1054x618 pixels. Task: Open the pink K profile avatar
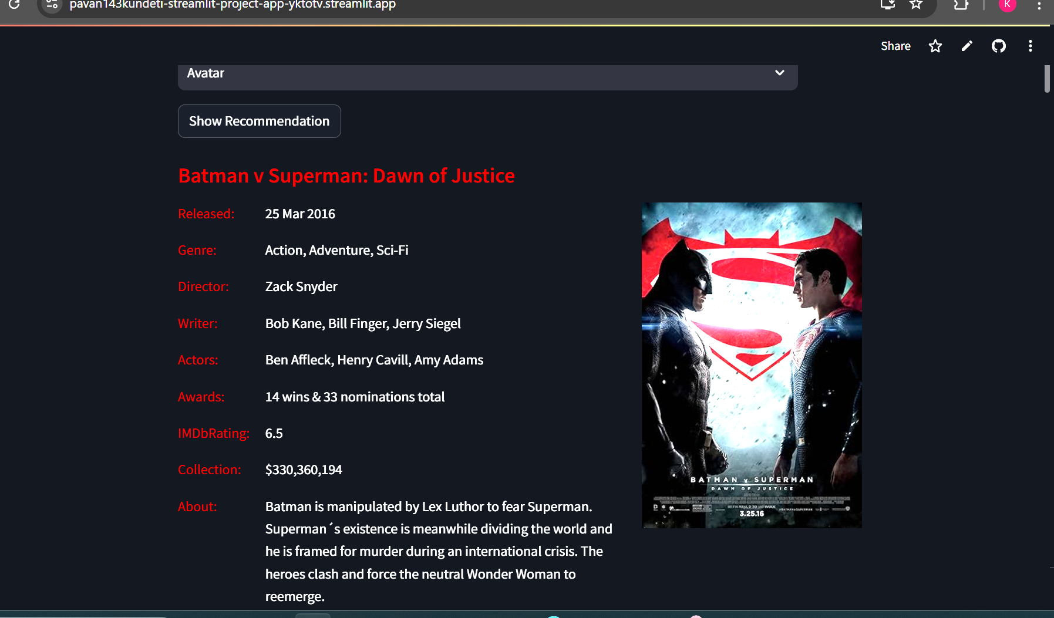point(1008,5)
